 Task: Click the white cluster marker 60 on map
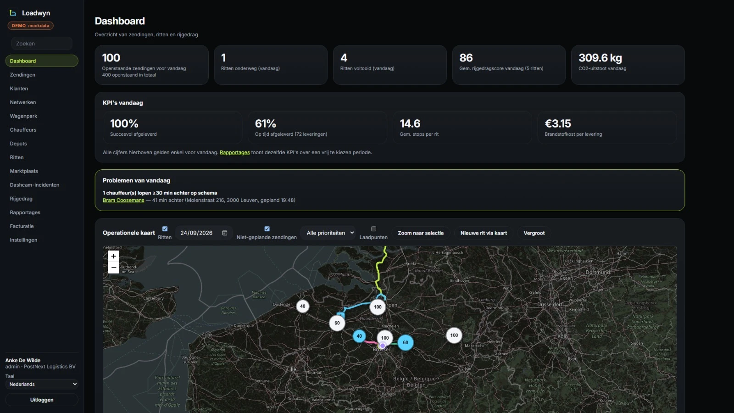coord(337,323)
